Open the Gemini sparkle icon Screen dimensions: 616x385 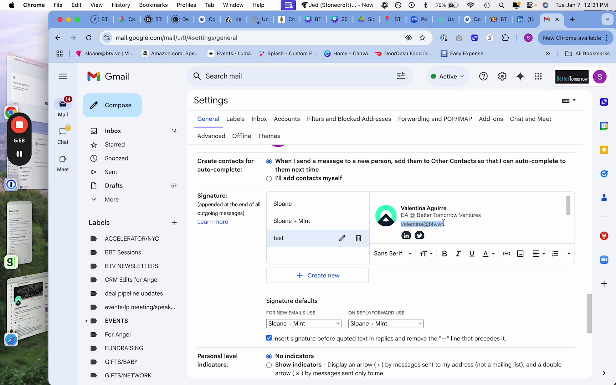click(520, 76)
